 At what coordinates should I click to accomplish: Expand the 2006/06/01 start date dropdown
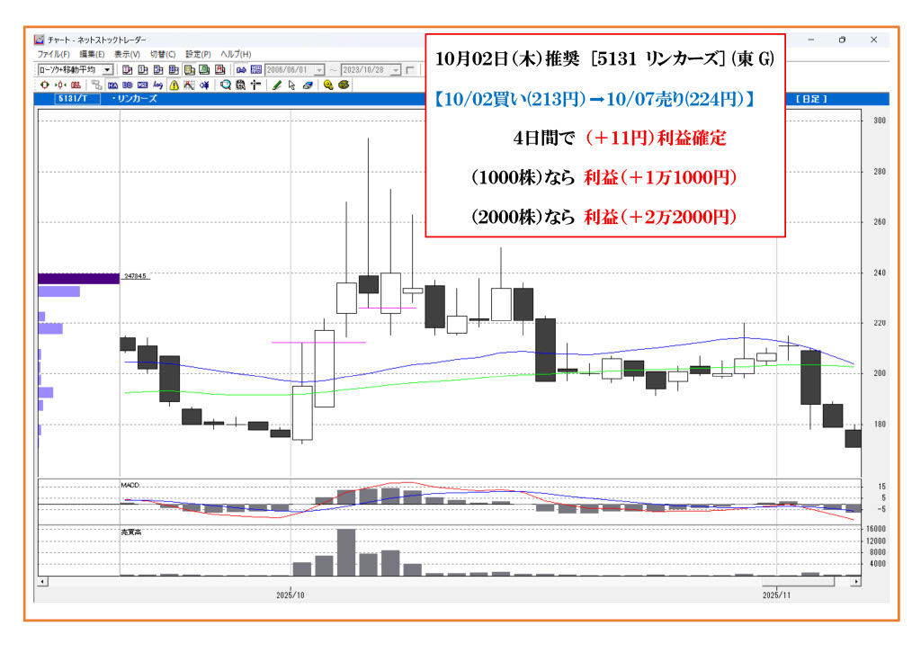click(319, 69)
